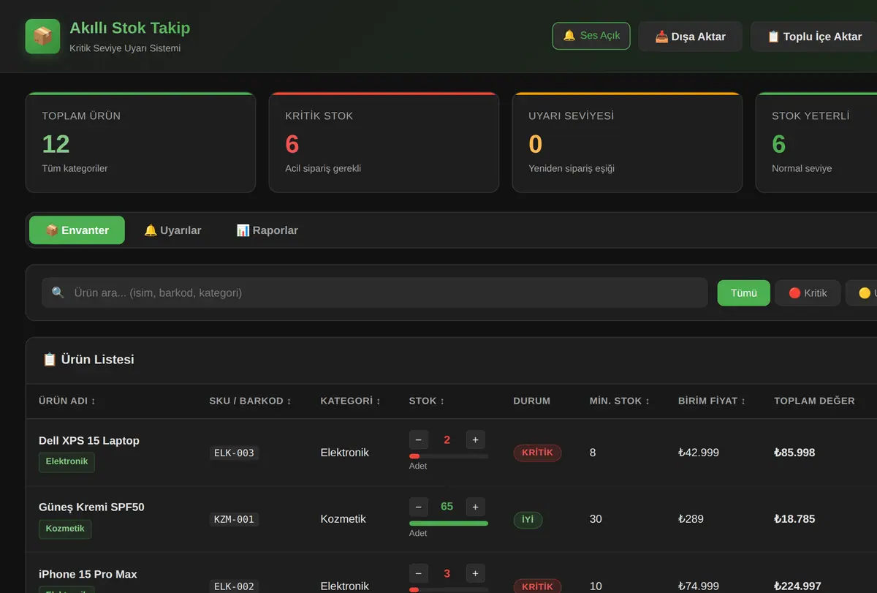
Task: Open the Kritik Stok stat card
Action: pyautogui.click(x=384, y=143)
